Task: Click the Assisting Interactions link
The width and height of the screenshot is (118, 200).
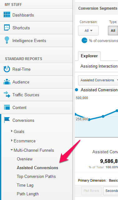Action: click(x=99, y=66)
